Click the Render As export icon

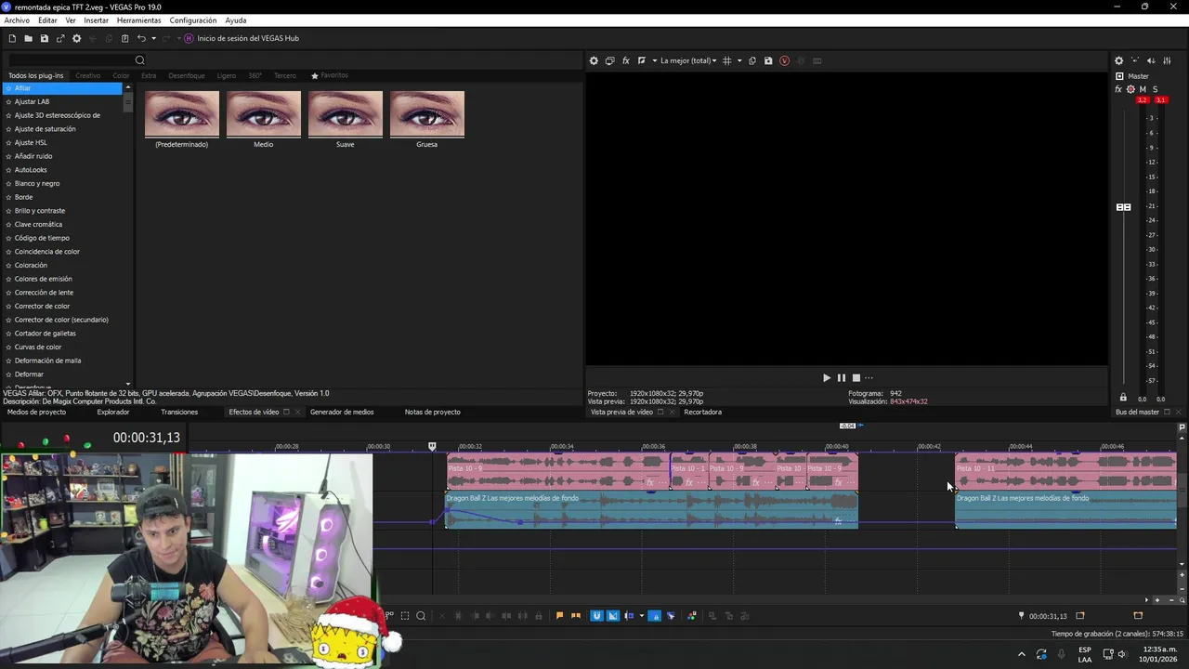pos(60,38)
